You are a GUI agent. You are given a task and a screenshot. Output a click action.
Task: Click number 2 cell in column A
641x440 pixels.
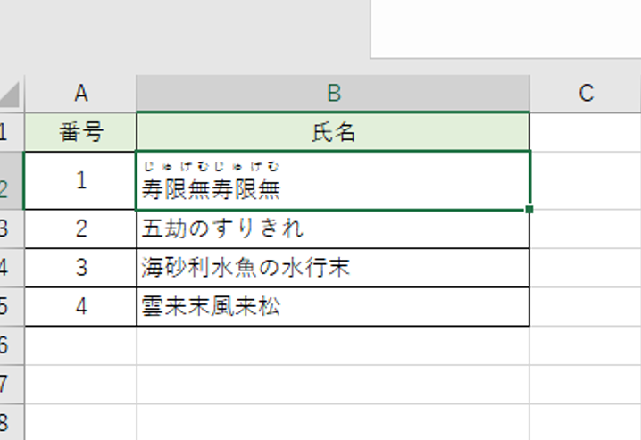tap(80, 228)
